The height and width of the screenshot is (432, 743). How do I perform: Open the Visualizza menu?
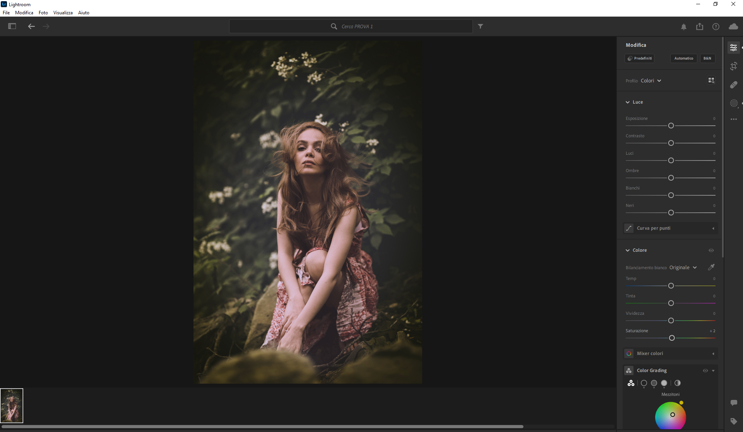click(63, 13)
